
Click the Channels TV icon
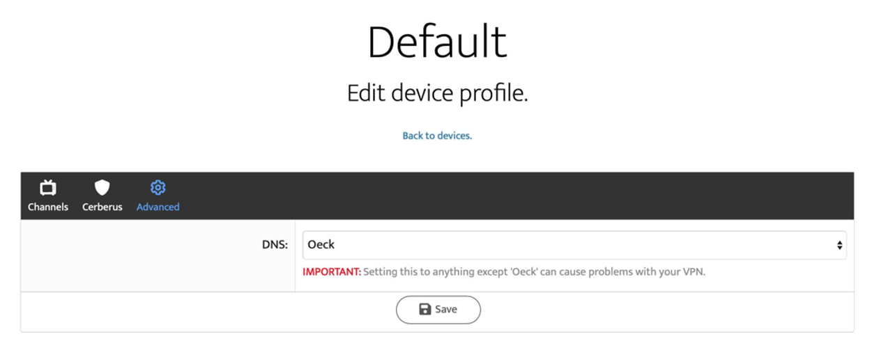48,187
